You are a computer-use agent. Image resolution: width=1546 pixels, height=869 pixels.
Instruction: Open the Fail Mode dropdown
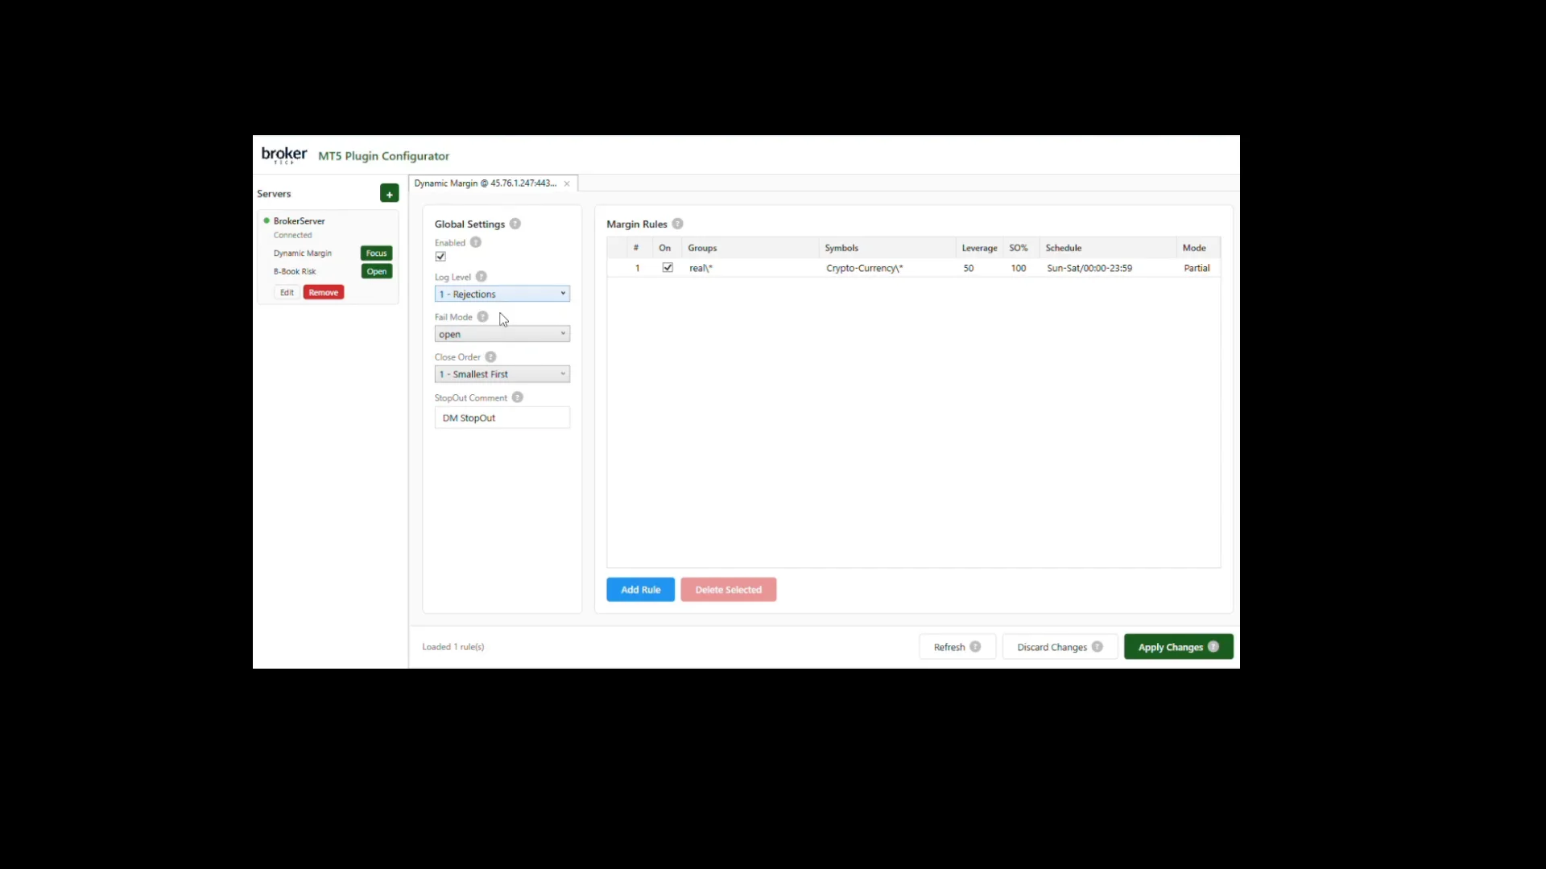click(502, 334)
